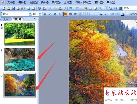This screenshot has height=104, width=137.
Task: Toggle Underline formatting
Action: pyautogui.click(x=55, y=14)
